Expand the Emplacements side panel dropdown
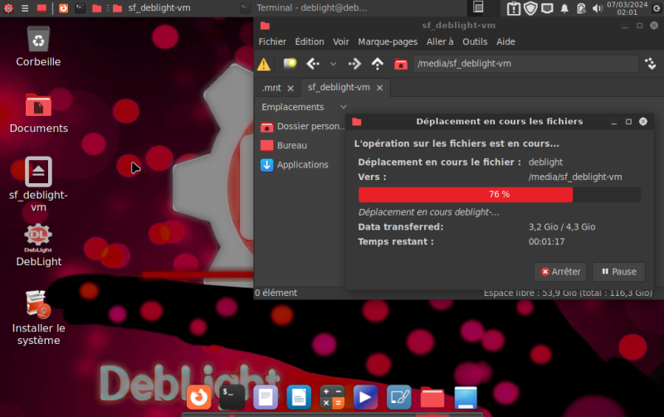 click(343, 107)
